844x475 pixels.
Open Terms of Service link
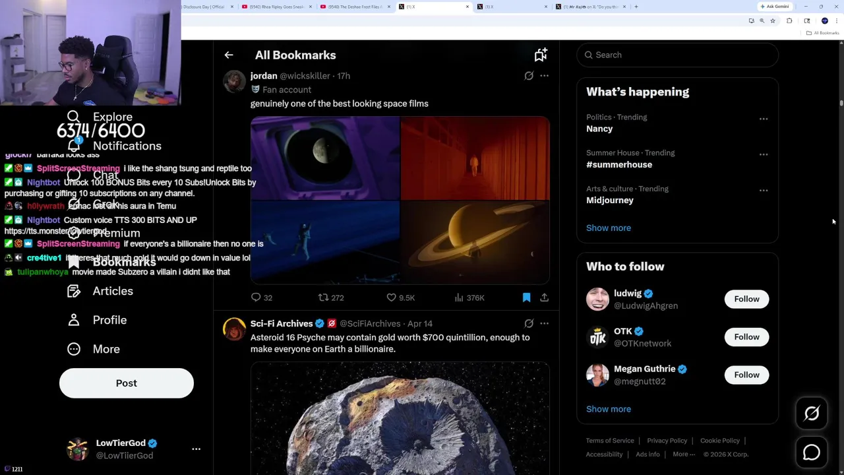pyautogui.click(x=610, y=441)
